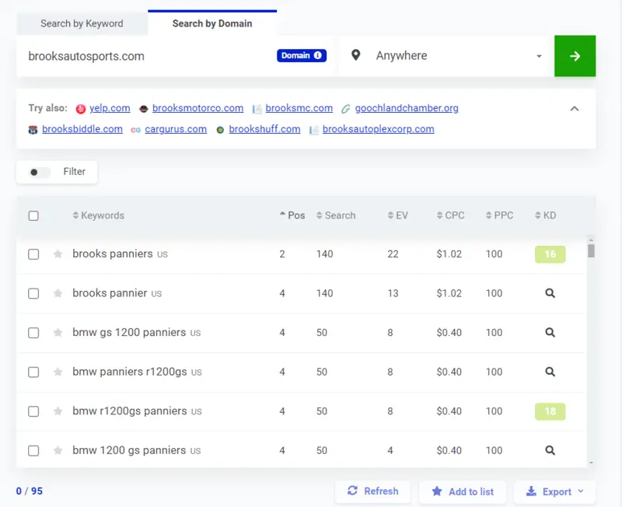Sort table by Pos column
This screenshot has height=507, width=622.
pyautogui.click(x=292, y=215)
